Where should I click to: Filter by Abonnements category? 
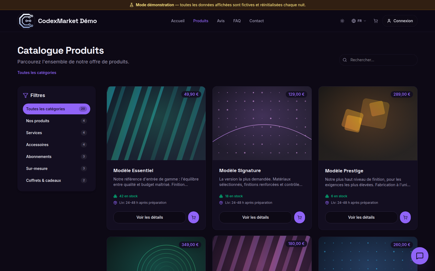click(57, 157)
